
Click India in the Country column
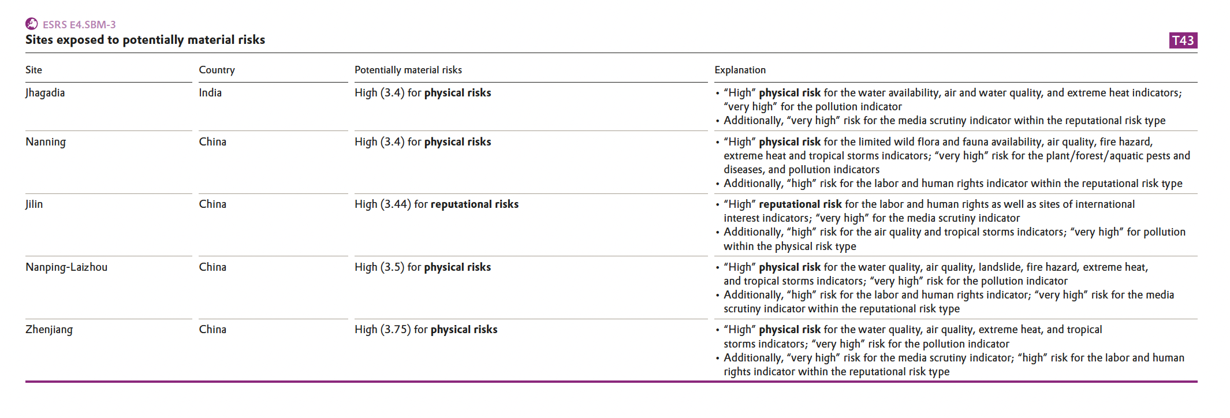pos(210,93)
